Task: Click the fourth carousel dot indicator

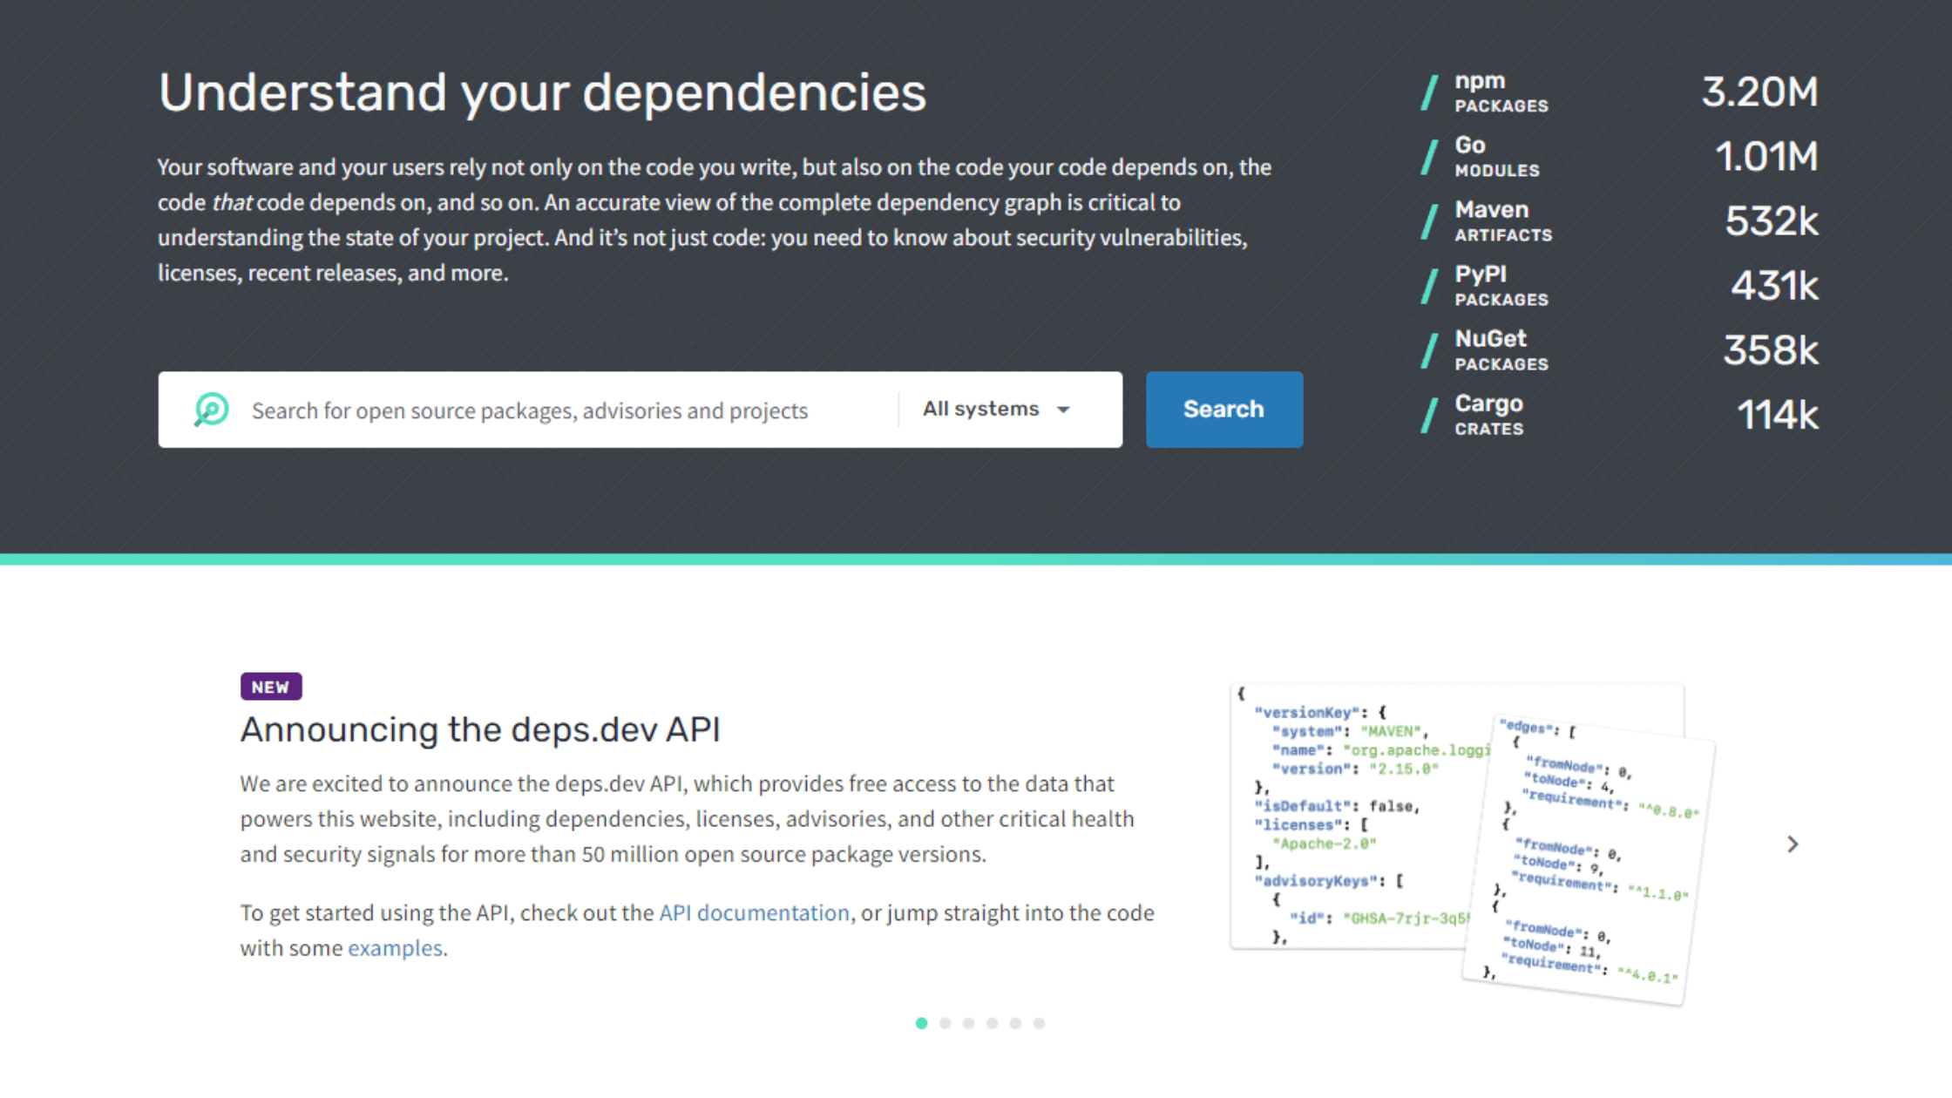Action: point(993,1023)
